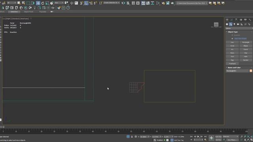253x142 pixels.
Task: Click the Play Animation button
Action: 198,137
